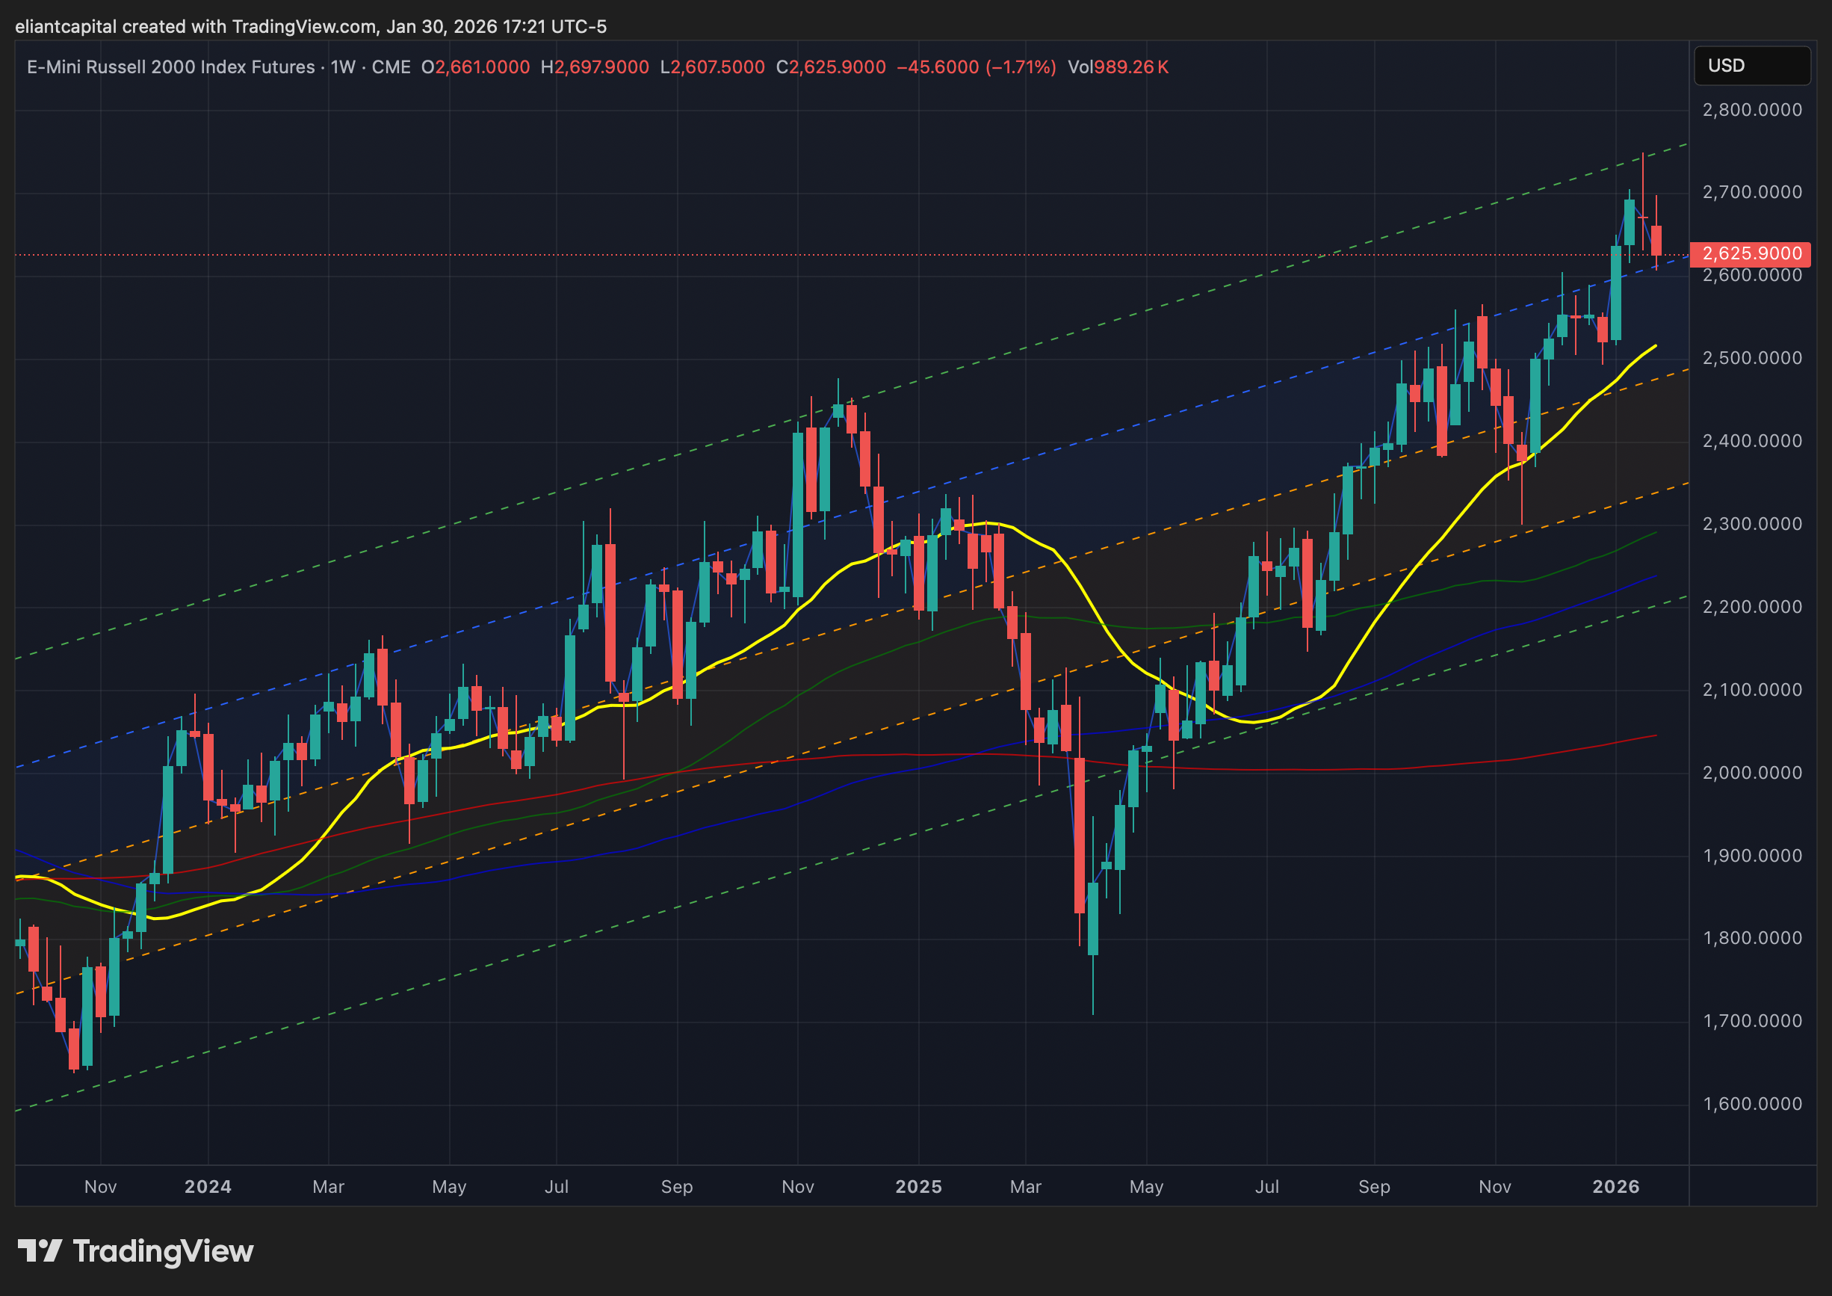Click the CME exchange label in header
This screenshot has width=1832, height=1296.
390,67
